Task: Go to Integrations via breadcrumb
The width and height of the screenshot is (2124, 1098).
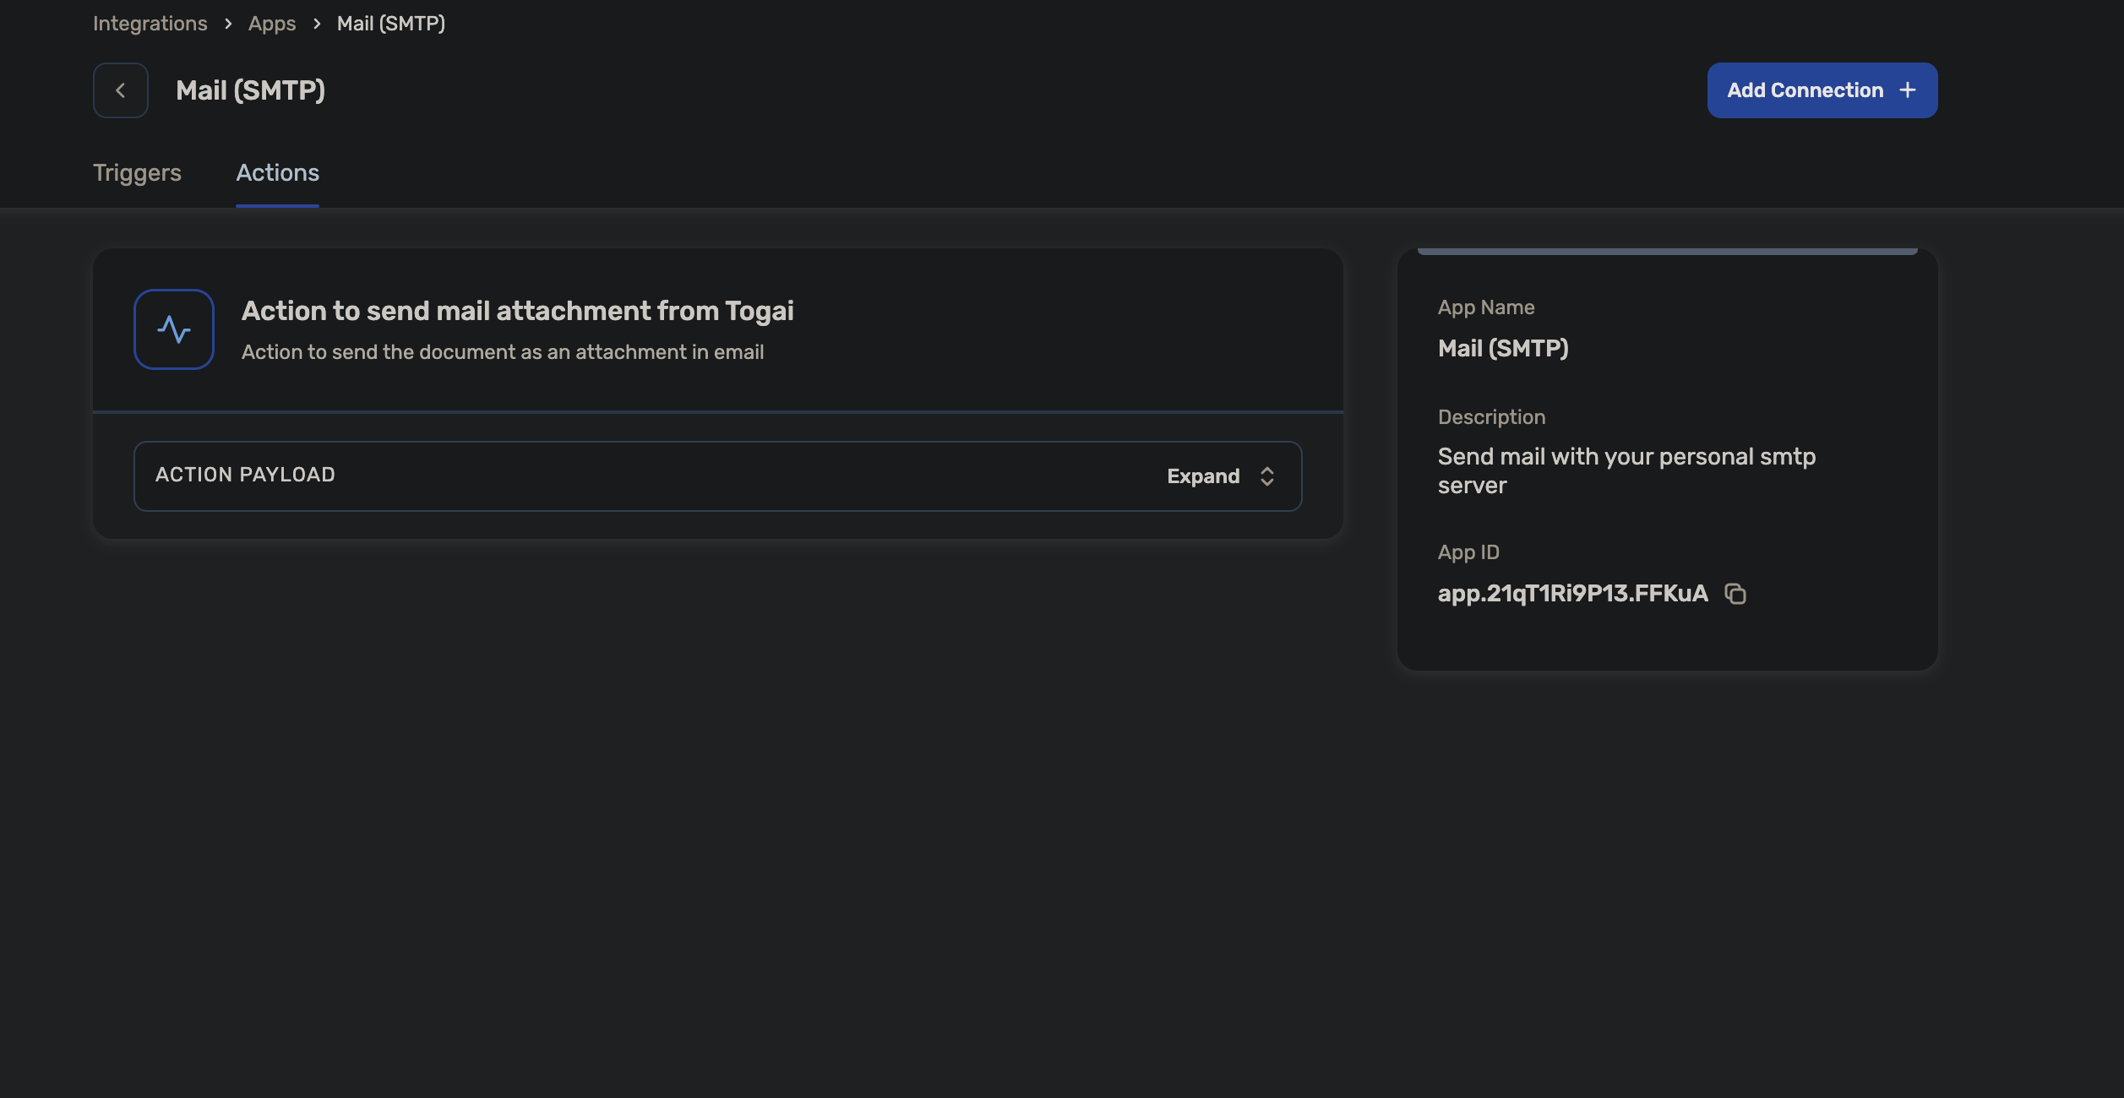Action: [150, 24]
